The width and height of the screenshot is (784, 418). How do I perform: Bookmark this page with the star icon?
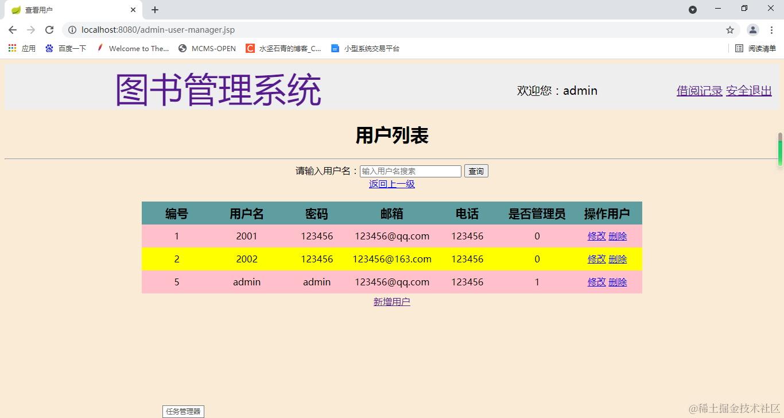[729, 30]
